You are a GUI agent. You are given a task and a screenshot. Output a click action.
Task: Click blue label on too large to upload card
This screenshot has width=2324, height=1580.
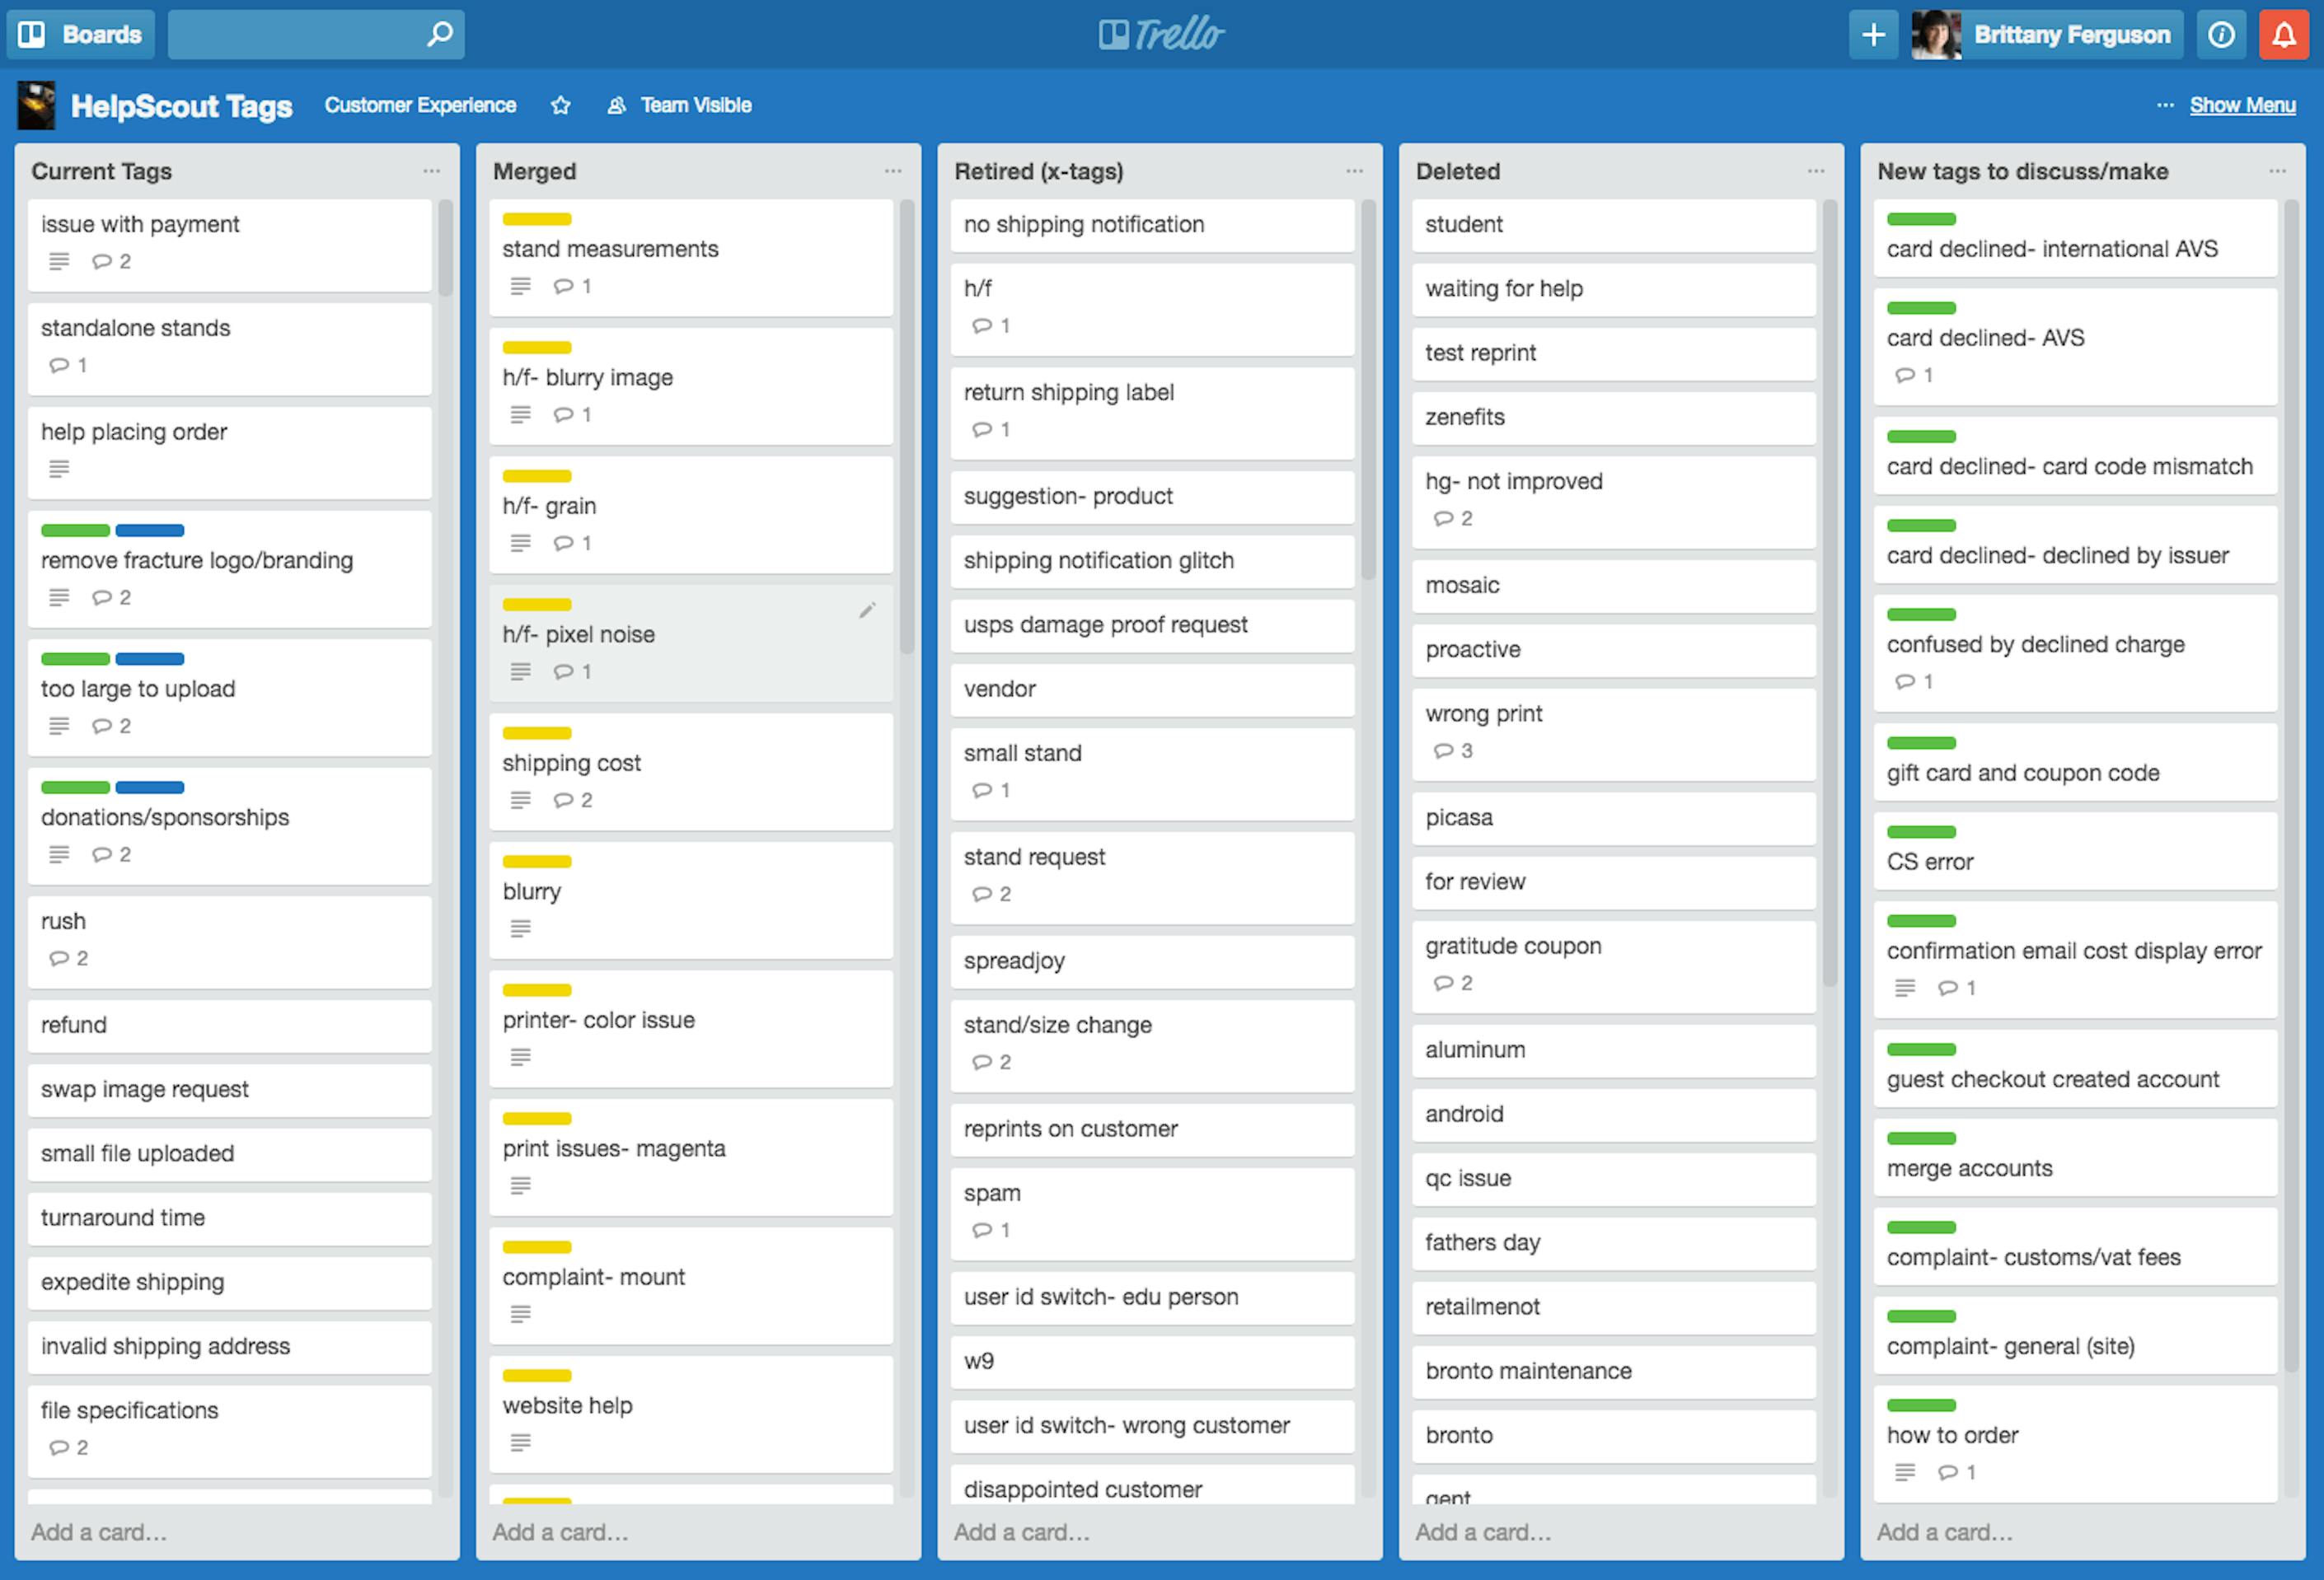coord(150,660)
